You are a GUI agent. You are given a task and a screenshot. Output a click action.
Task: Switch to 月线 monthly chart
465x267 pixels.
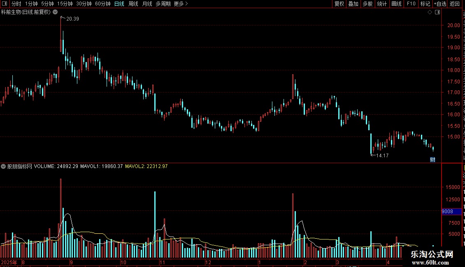pyautogui.click(x=147, y=4)
